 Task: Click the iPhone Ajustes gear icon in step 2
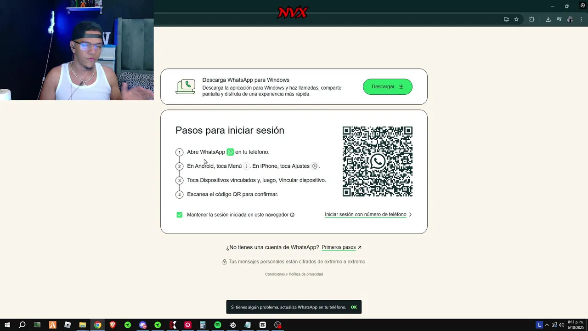(315, 166)
